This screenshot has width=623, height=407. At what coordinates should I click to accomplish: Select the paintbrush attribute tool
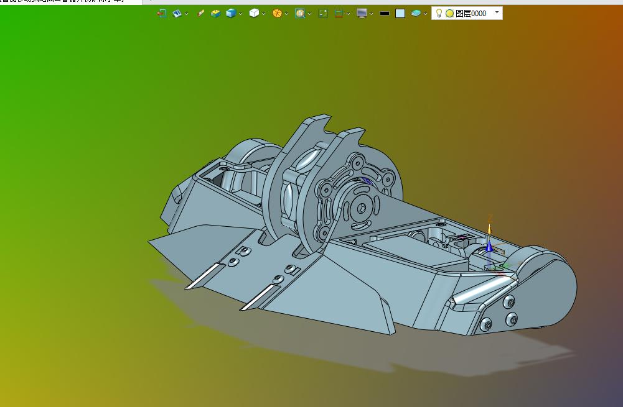200,14
